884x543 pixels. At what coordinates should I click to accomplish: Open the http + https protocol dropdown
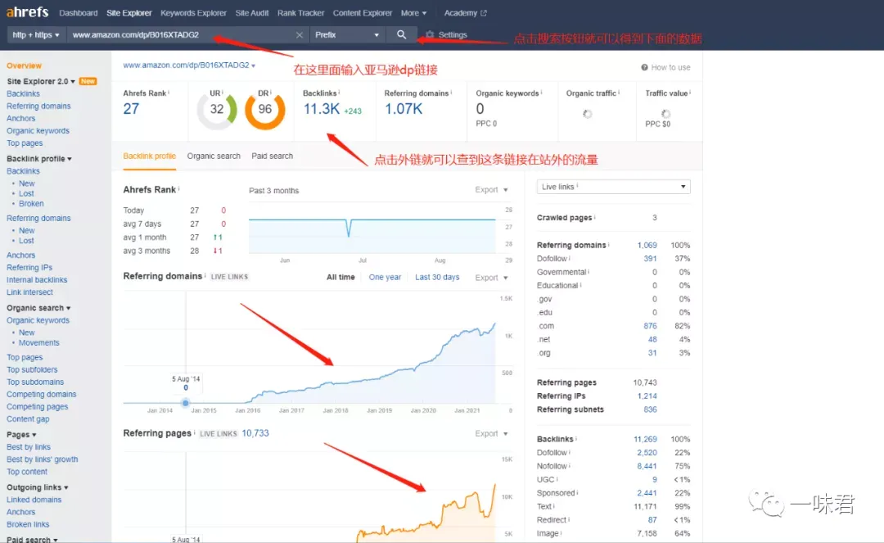pyautogui.click(x=36, y=35)
